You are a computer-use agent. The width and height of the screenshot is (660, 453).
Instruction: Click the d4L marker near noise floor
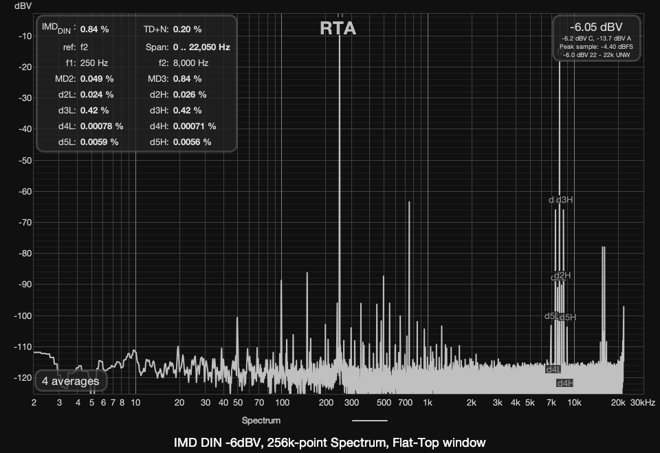tap(553, 369)
